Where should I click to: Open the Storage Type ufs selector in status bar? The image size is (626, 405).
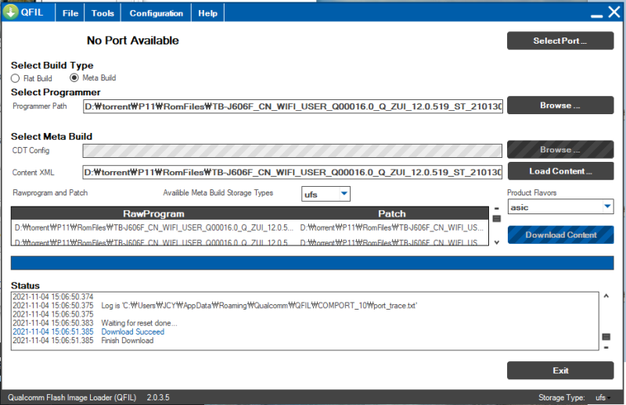[603, 397]
